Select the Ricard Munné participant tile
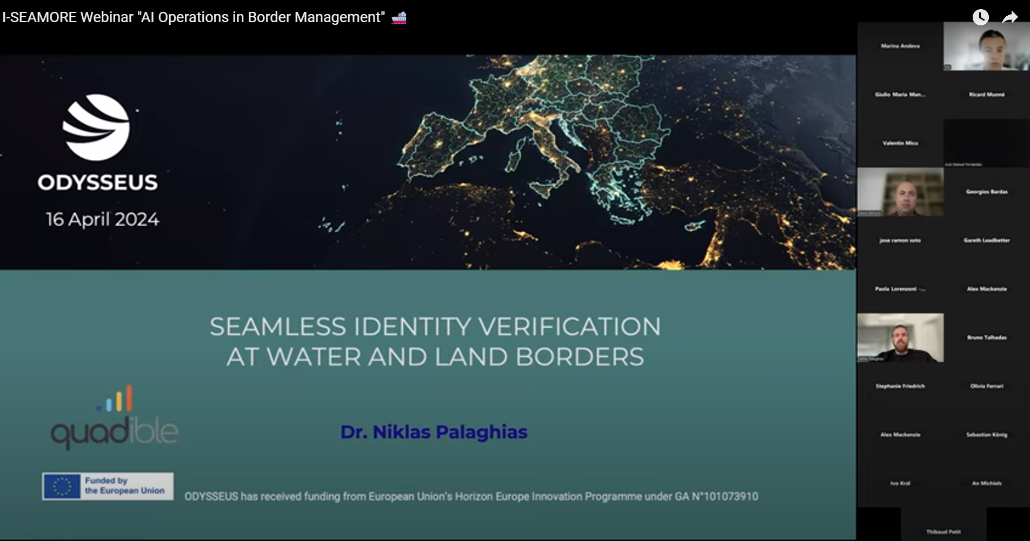The height and width of the screenshot is (541, 1030). click(x=987, y=95)
